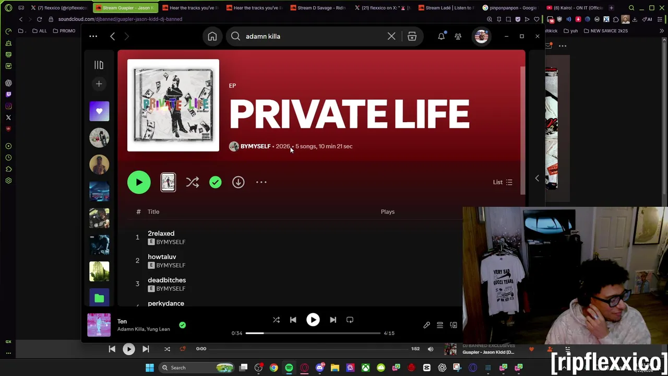Open Spotify notifications bell
Image resolution: width=668 pixels, height=376 pixels.
click(442, 37)
